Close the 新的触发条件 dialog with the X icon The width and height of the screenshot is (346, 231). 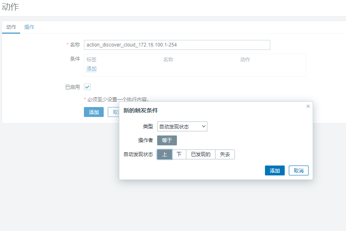tap(308, 106)
